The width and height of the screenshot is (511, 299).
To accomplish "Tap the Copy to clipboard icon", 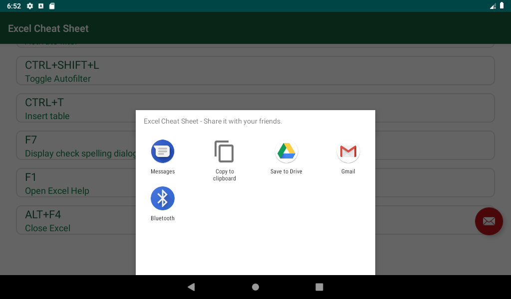I will [x=224, y=151].
